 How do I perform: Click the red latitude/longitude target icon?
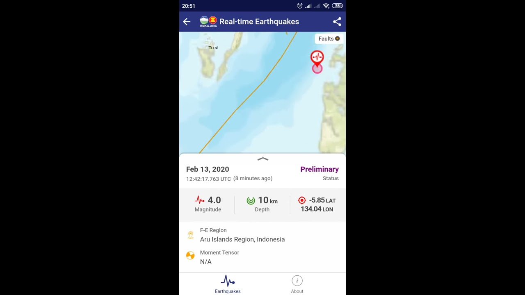coord(302,200)
